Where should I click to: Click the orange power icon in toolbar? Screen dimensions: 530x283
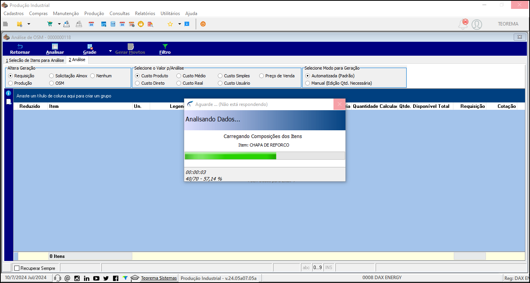tap(203, 24)
